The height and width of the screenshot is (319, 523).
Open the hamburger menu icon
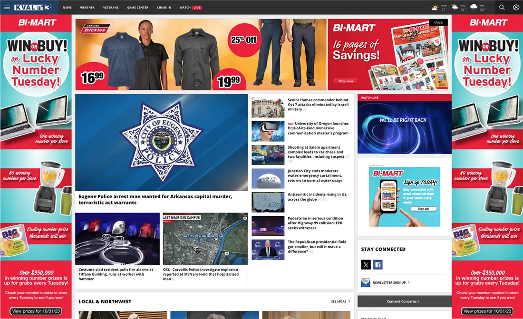pos(7,7)
